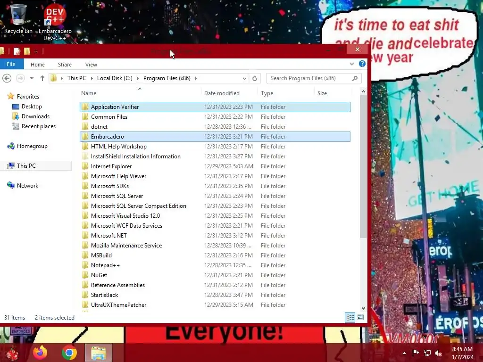Customize Quick Access Toolbar dropdown arrow
Screen dimensions: 483x362
pos(36,52)
